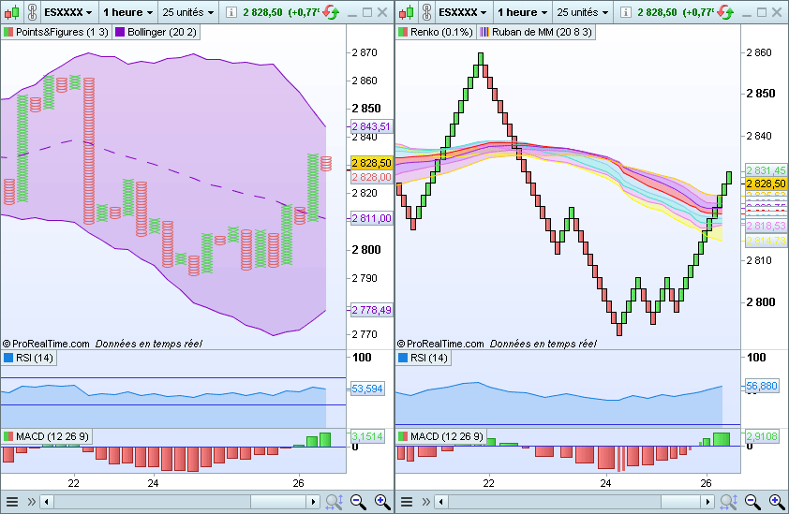The width and height of the screenshot is (789, 514).
Task: Open the 25 unités dropdown in left chart
Action: (x=188, y=13)
